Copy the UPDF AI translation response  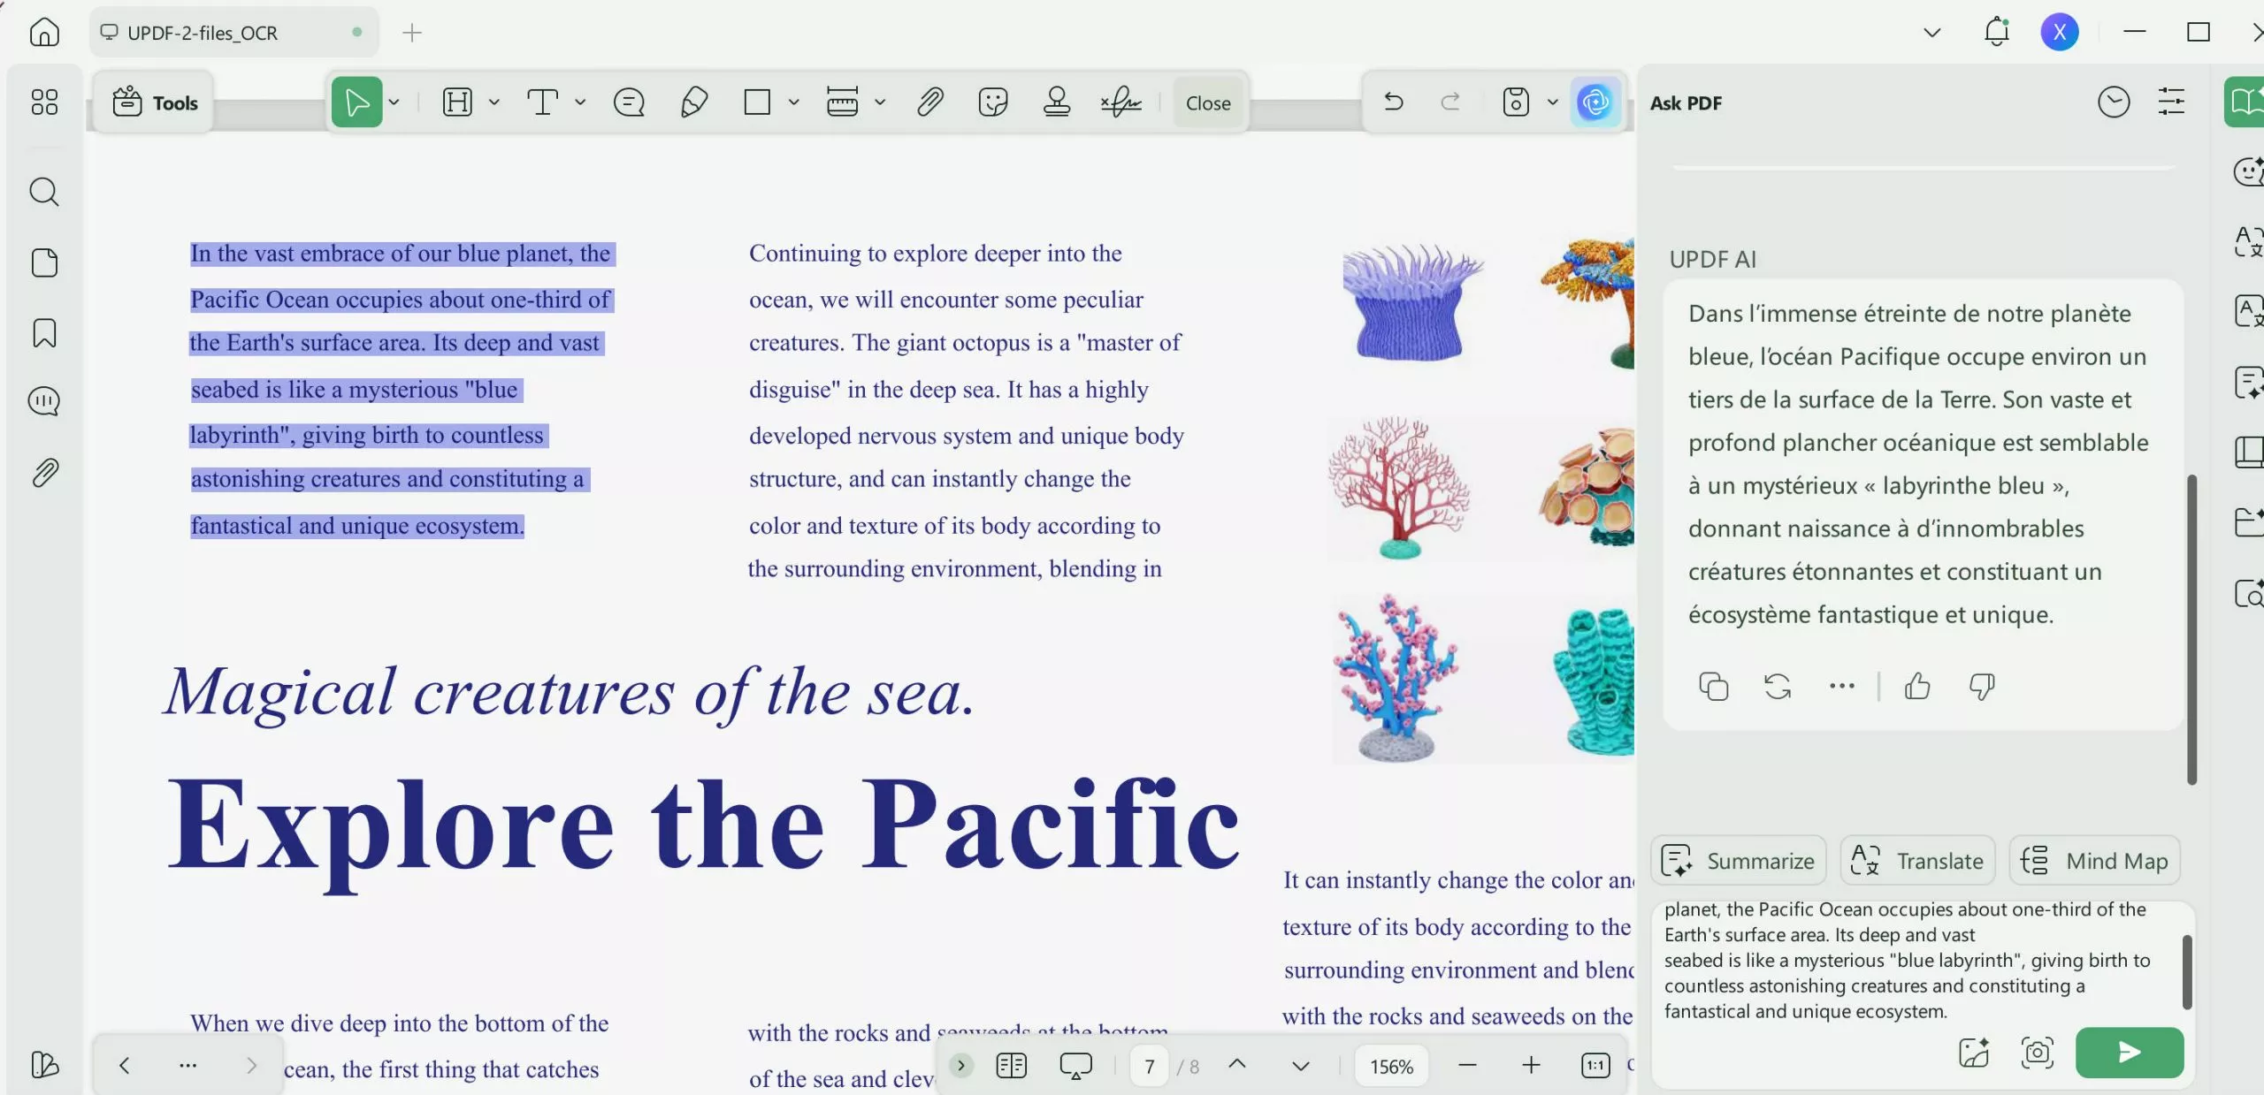[1713, 687]
